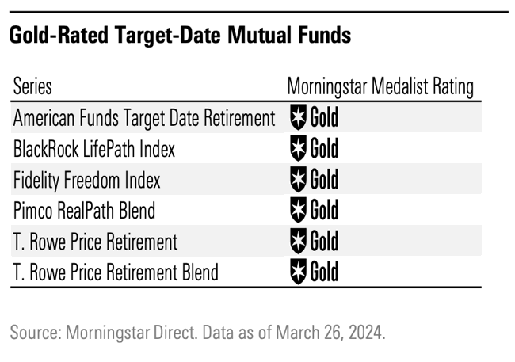Click the Morningstar Medalist Rating column header

pos(380,86)
